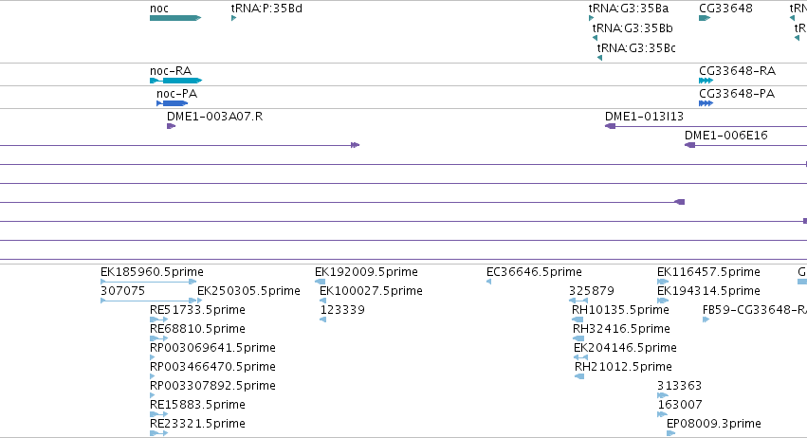Click the CG33648 gene arrow
This screenshot has width=807, height=438.
[x=705, y=18]
